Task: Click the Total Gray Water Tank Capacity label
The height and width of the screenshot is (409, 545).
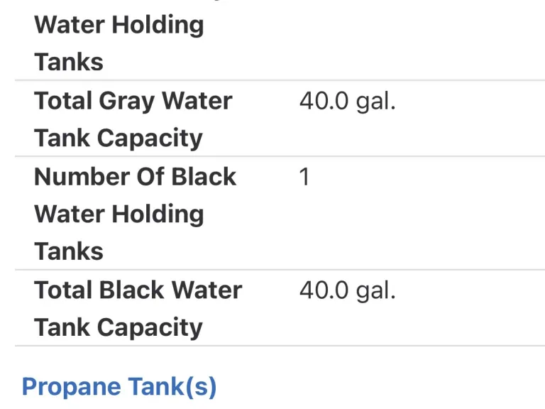Action: [x=133, y=119]
